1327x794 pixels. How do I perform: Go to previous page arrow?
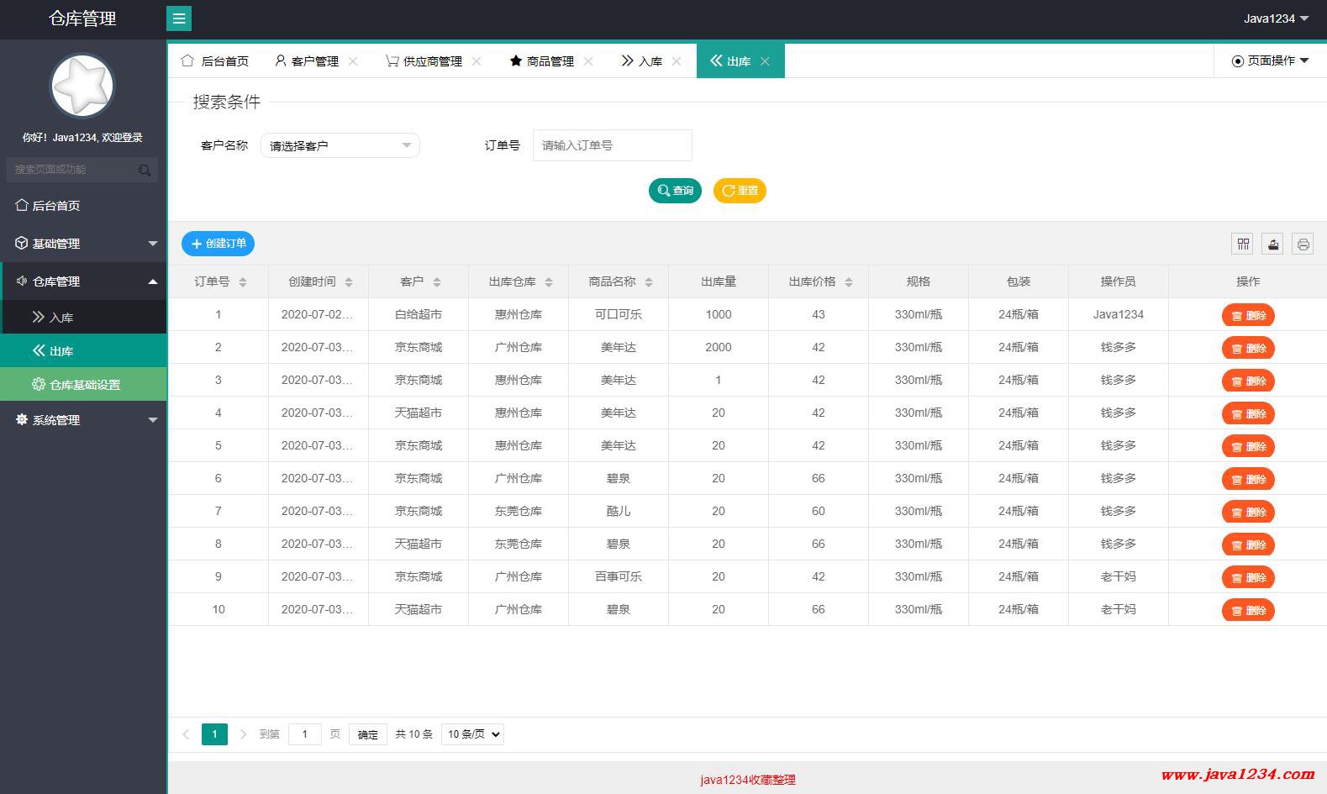coord(186,734)
